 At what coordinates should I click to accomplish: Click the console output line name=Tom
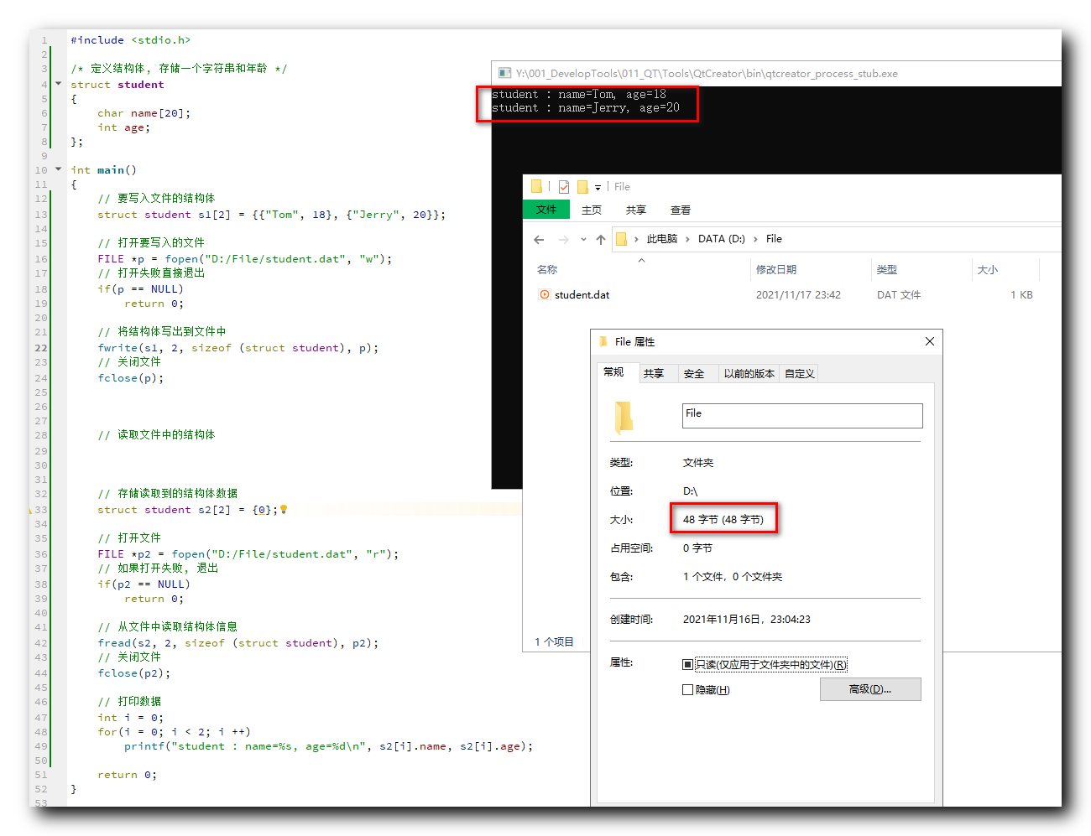pos(579,94)
